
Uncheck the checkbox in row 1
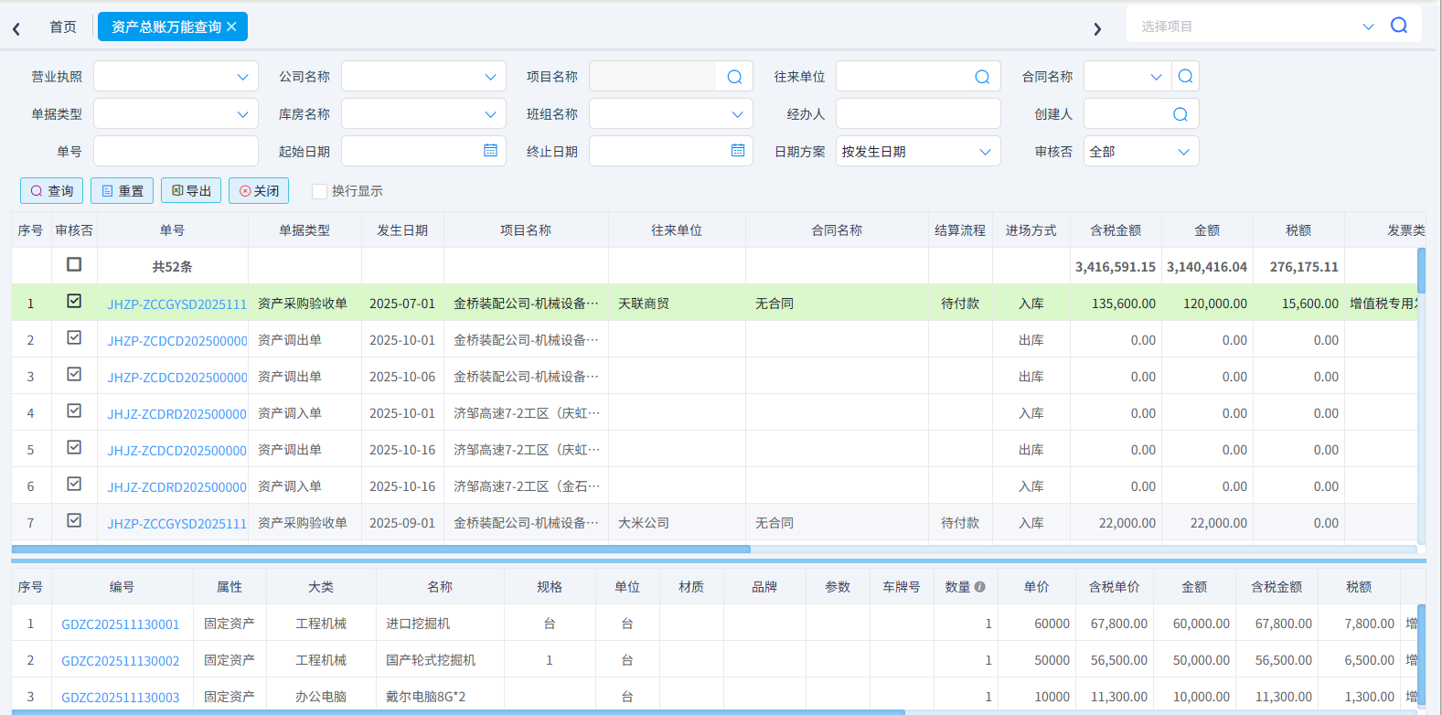click(x=74, y=301)
